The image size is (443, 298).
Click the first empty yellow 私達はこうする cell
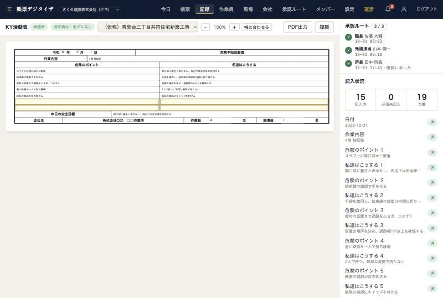[x=244, y=102]
